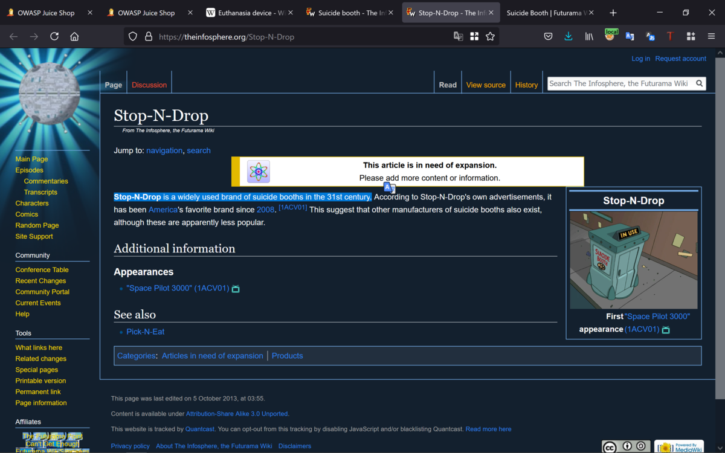This screenshot has height=453, width=725.
Task: Select the View source tab
Action: click(x=486, y=85)
